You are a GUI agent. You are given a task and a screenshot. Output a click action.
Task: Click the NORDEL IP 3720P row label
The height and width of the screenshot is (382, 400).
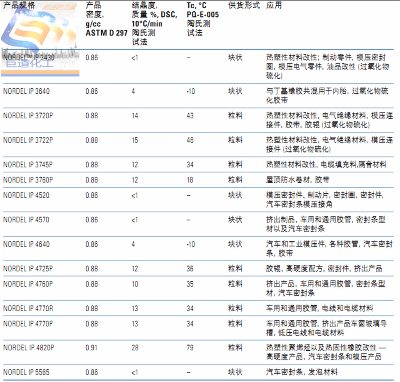[28, 116]
